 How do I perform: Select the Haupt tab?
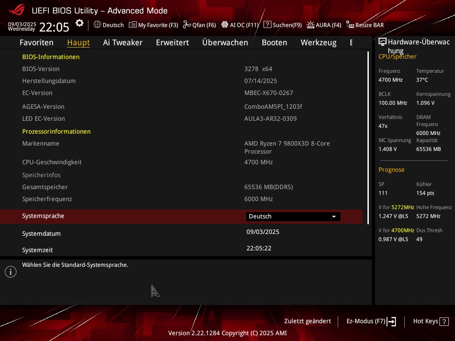tap(78, 43)
